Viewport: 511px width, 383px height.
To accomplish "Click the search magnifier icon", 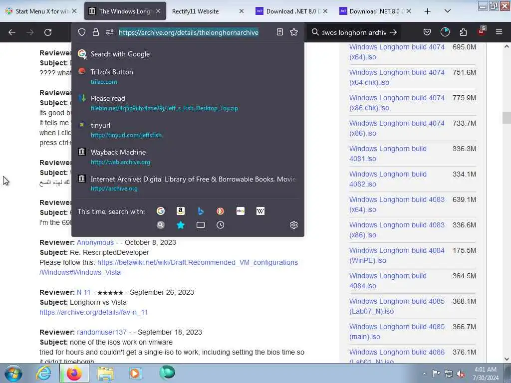I will click(315, 32).
